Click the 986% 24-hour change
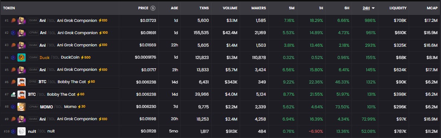 coord(370,20)
